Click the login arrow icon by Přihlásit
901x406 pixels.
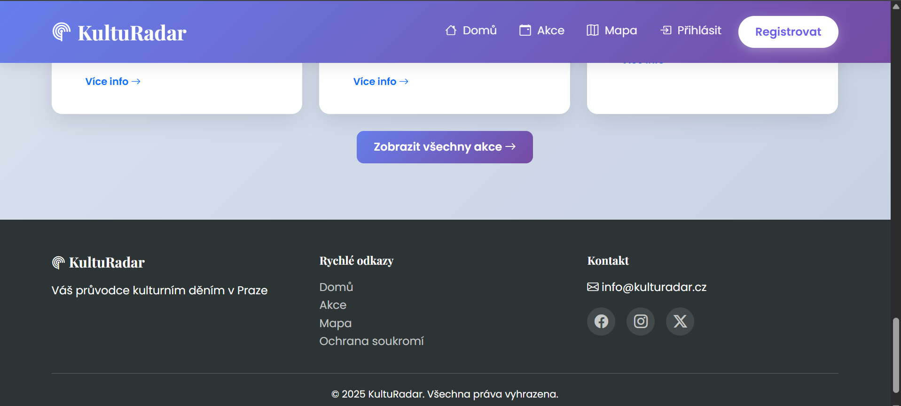click(x=666, y=31)
